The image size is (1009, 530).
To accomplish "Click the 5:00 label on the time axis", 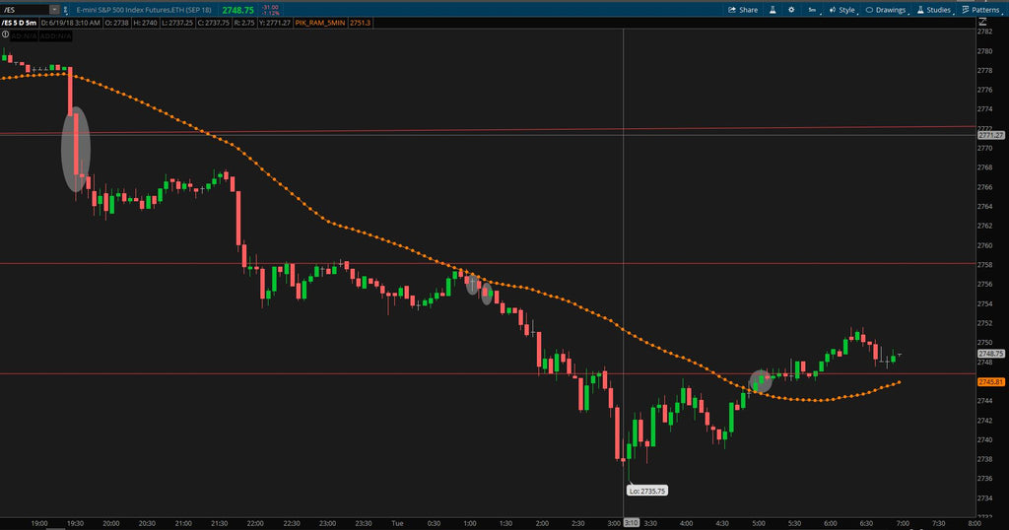I will pos(759,523).
